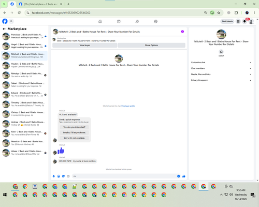Image resolution: width=259 pixels, height=207 pixels.
Task: Open the Groups icon in top navigation
Action: click(137, 21)
